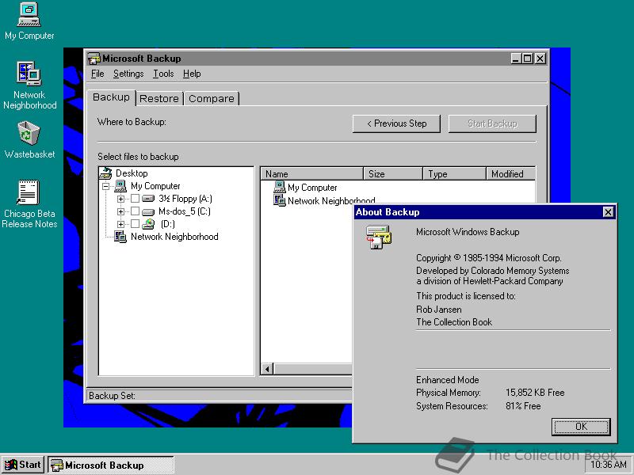Sort file list by Type column

[x=454, y=174]
